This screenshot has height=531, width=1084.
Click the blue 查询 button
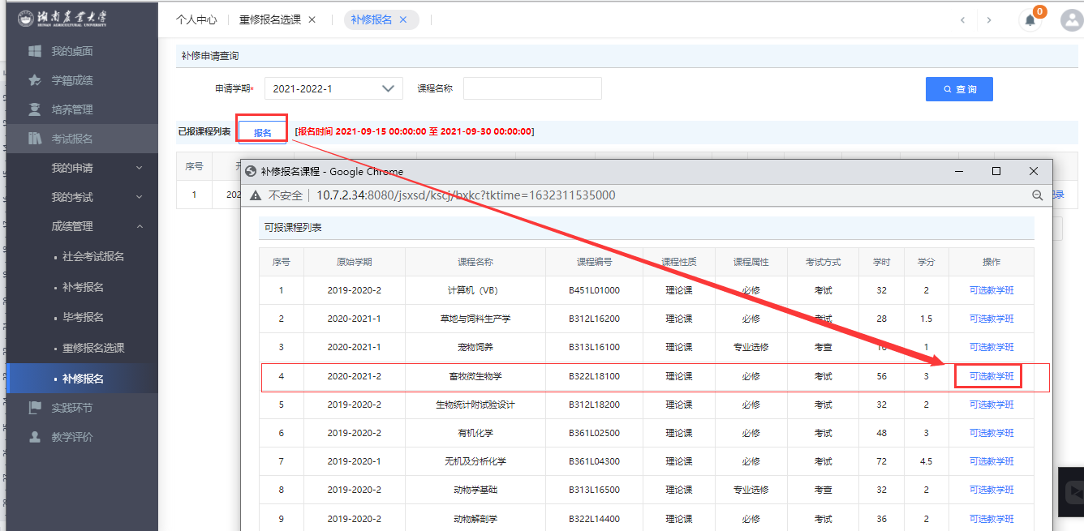[x=959, y=89]
